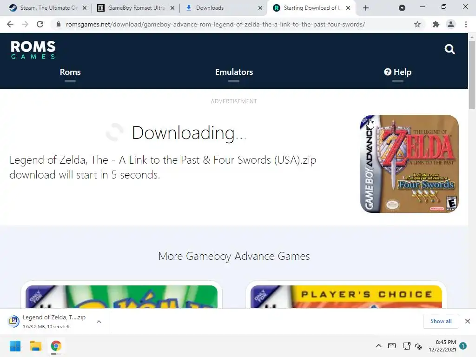Screen dimensions: 476x357
Task: Open the site search magnifier icon
Action: (x=450, y=49)
